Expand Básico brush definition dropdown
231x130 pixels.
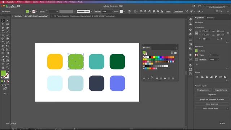pos(91,11)
